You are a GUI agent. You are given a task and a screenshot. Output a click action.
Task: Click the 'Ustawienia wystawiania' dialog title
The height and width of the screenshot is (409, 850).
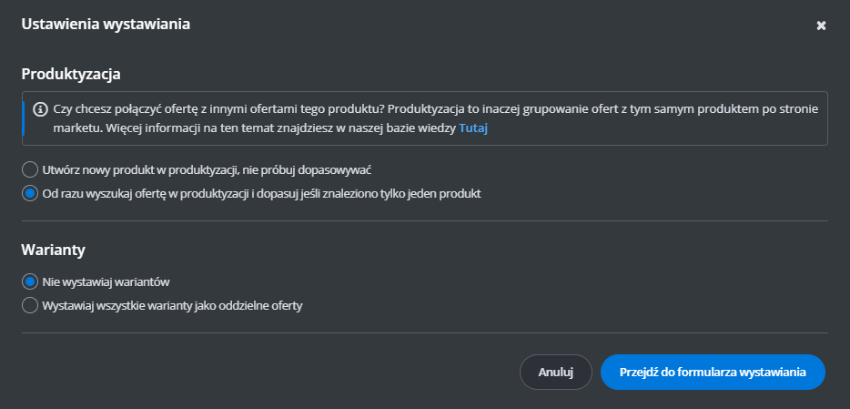(x=106, y=25)
